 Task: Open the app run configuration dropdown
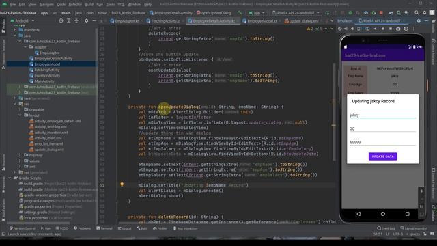[x=257, y=13]
